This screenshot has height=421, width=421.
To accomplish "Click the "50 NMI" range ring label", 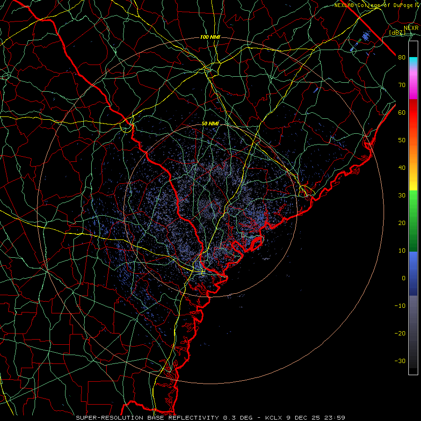I will pyautogui.click(x=210, y=123).
